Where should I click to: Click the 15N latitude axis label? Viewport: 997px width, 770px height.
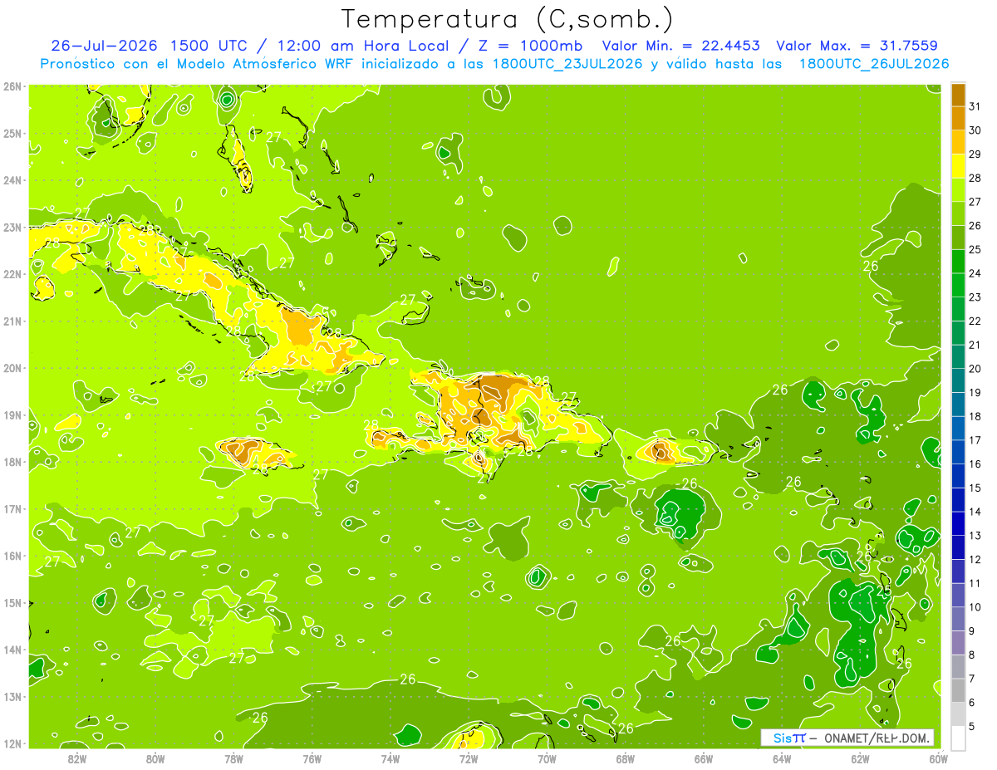(12, 603)
